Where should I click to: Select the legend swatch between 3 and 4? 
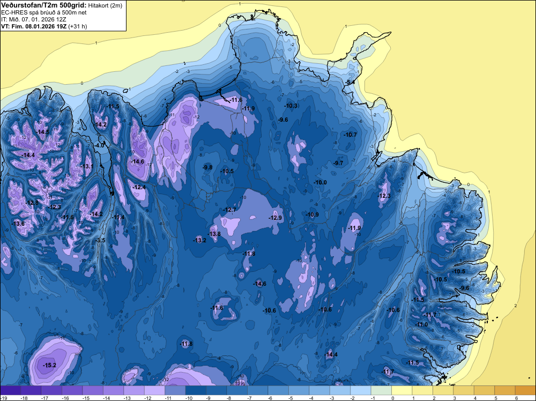pos(464,390)
